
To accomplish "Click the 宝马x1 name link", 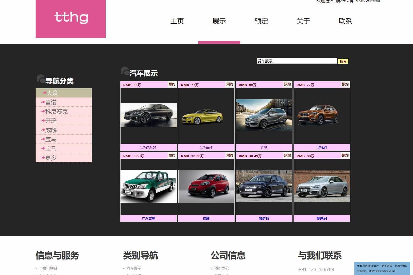I will (322, 147).
